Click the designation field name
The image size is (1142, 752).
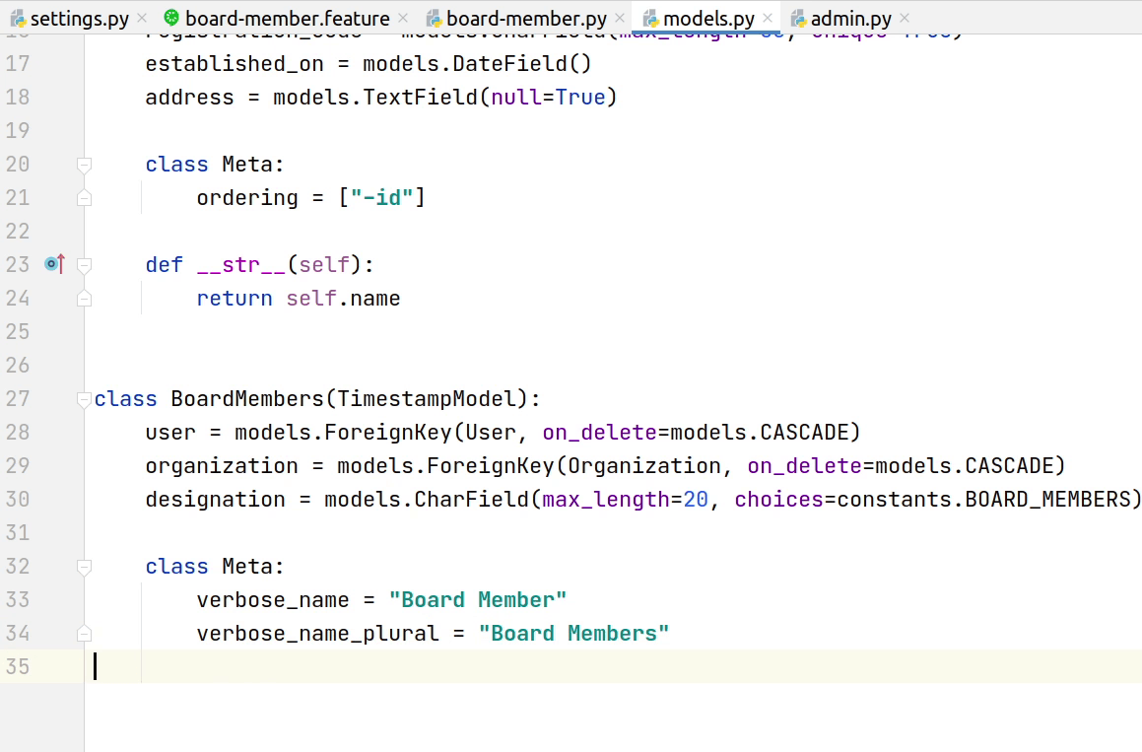point(215,500)
